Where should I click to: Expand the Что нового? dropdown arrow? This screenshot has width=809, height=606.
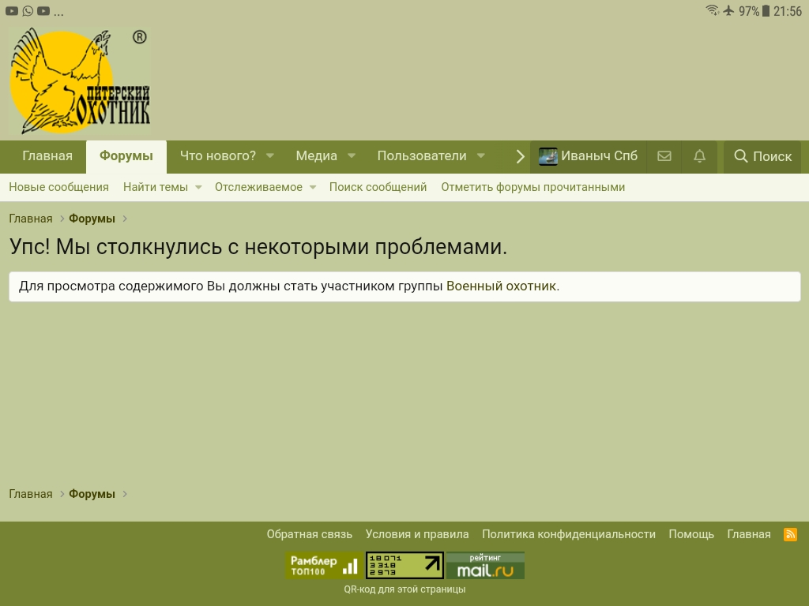[x=269, y=156]
